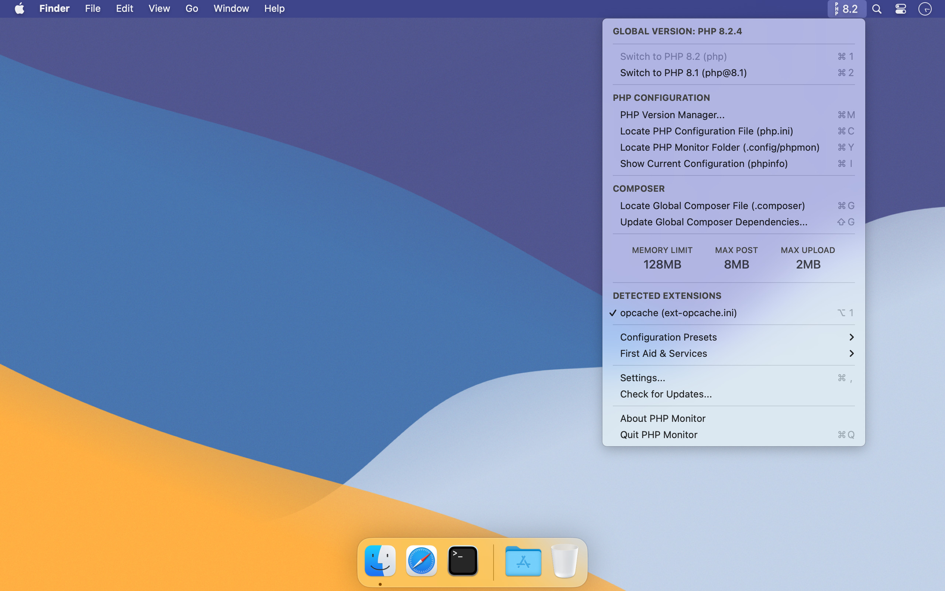Open About PHP Monitor

734,418
